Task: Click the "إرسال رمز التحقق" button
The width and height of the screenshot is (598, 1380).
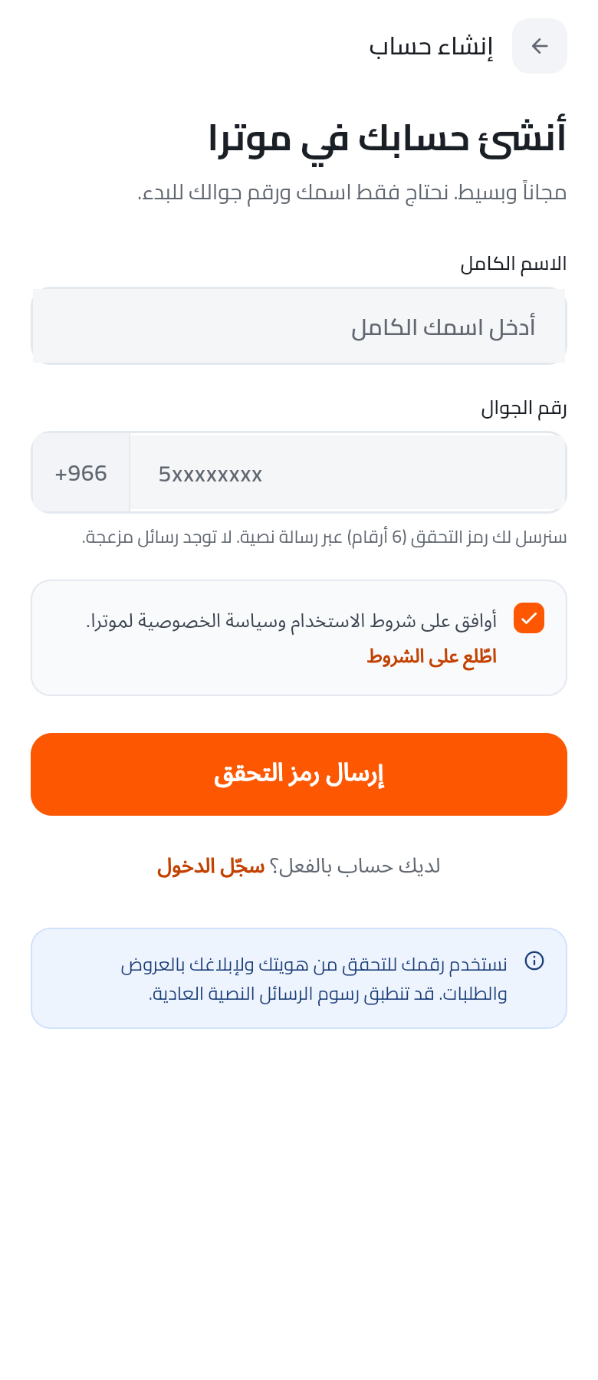Action: (x=299, y=774)
